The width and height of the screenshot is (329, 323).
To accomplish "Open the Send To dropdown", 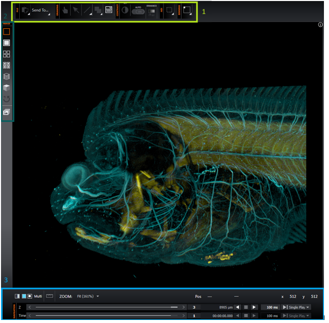I will pyautogui.click(x=40, y=10).
